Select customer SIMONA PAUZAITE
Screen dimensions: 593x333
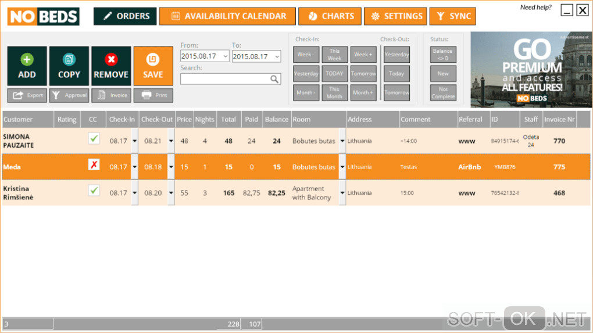18,141
